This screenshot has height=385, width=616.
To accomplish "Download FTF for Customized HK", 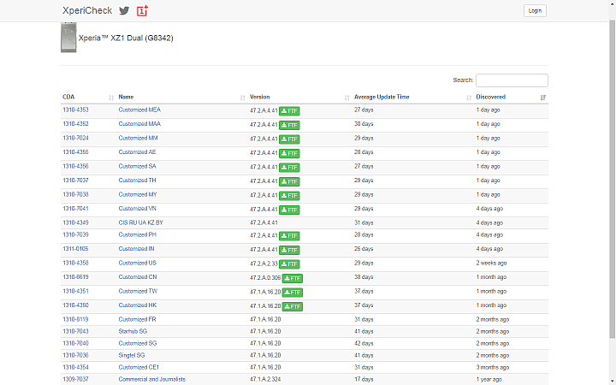I will point(293,306).
